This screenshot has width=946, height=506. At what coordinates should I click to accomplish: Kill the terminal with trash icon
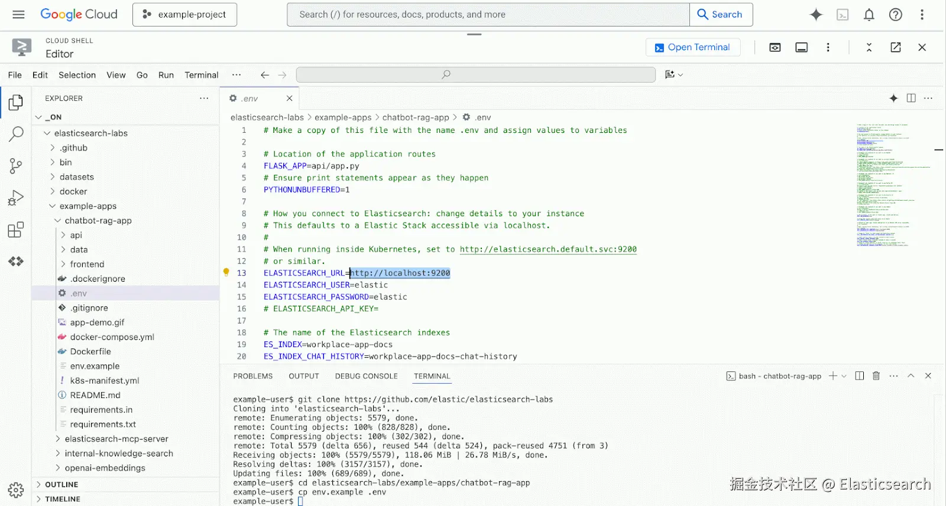876,376
